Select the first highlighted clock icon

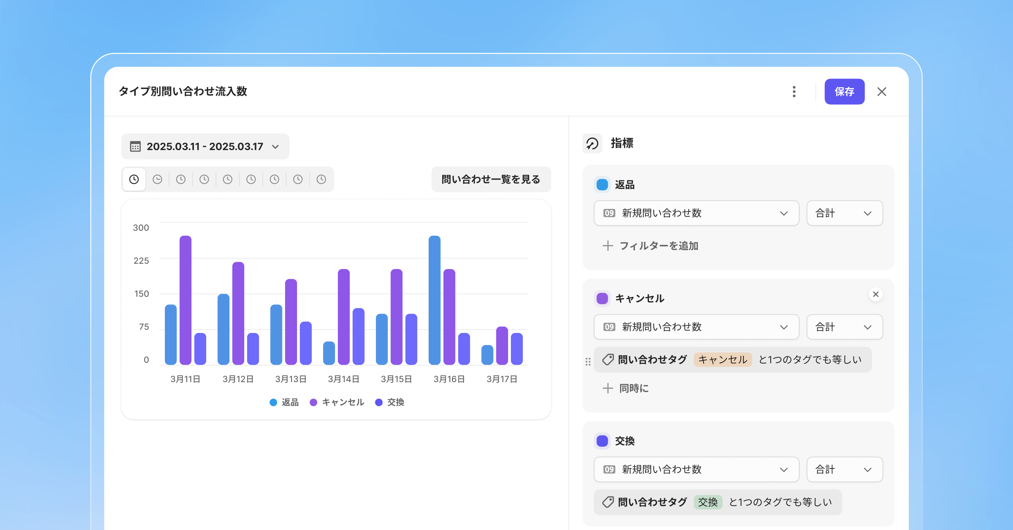pos(134,180)
